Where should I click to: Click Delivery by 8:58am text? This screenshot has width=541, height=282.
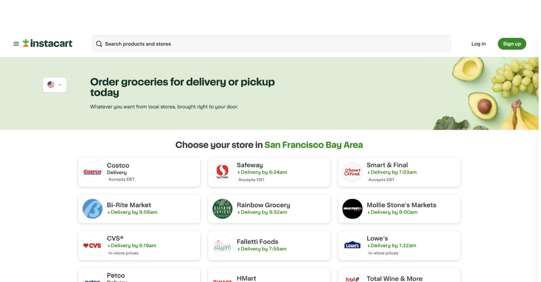133,212
